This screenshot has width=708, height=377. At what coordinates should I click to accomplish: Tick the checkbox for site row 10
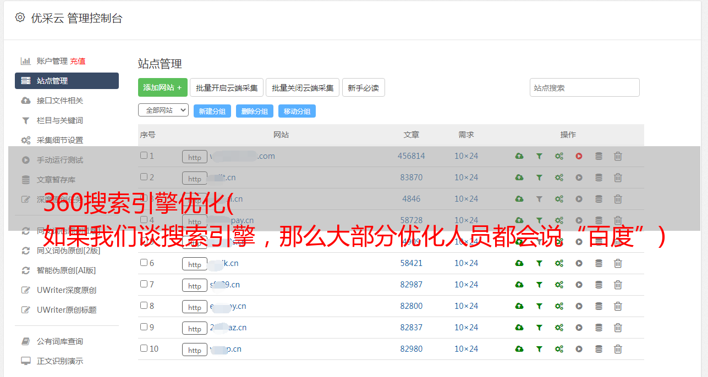click(x=144, y=348)
